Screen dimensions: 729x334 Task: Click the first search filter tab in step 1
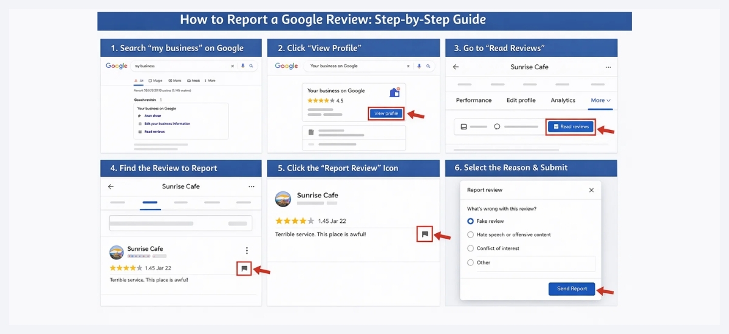[x=139, y=81]
